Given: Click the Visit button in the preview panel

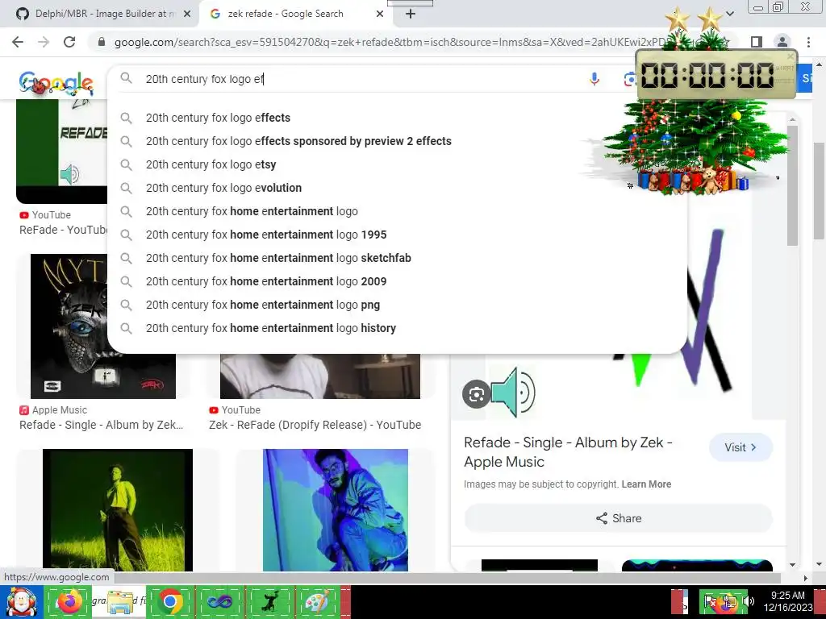Looking at the screenshot, I should [740, 447].
